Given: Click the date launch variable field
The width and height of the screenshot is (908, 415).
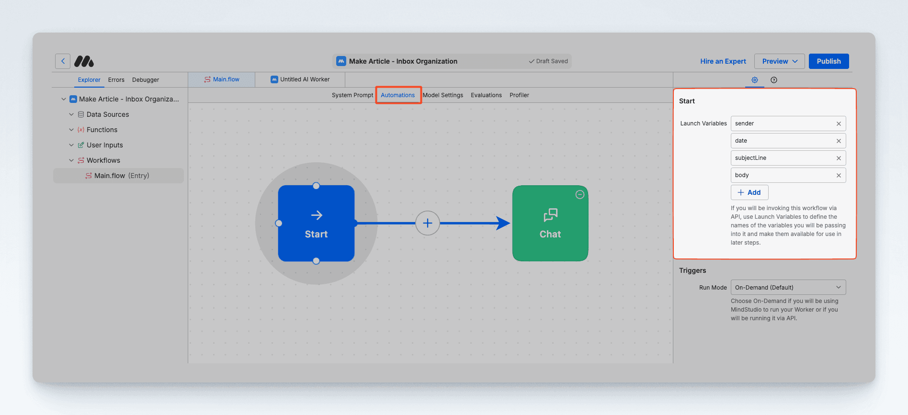Looking at the screenshot, I should [783, 141].
